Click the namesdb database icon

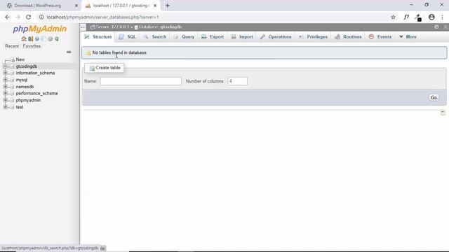(12, 87)
